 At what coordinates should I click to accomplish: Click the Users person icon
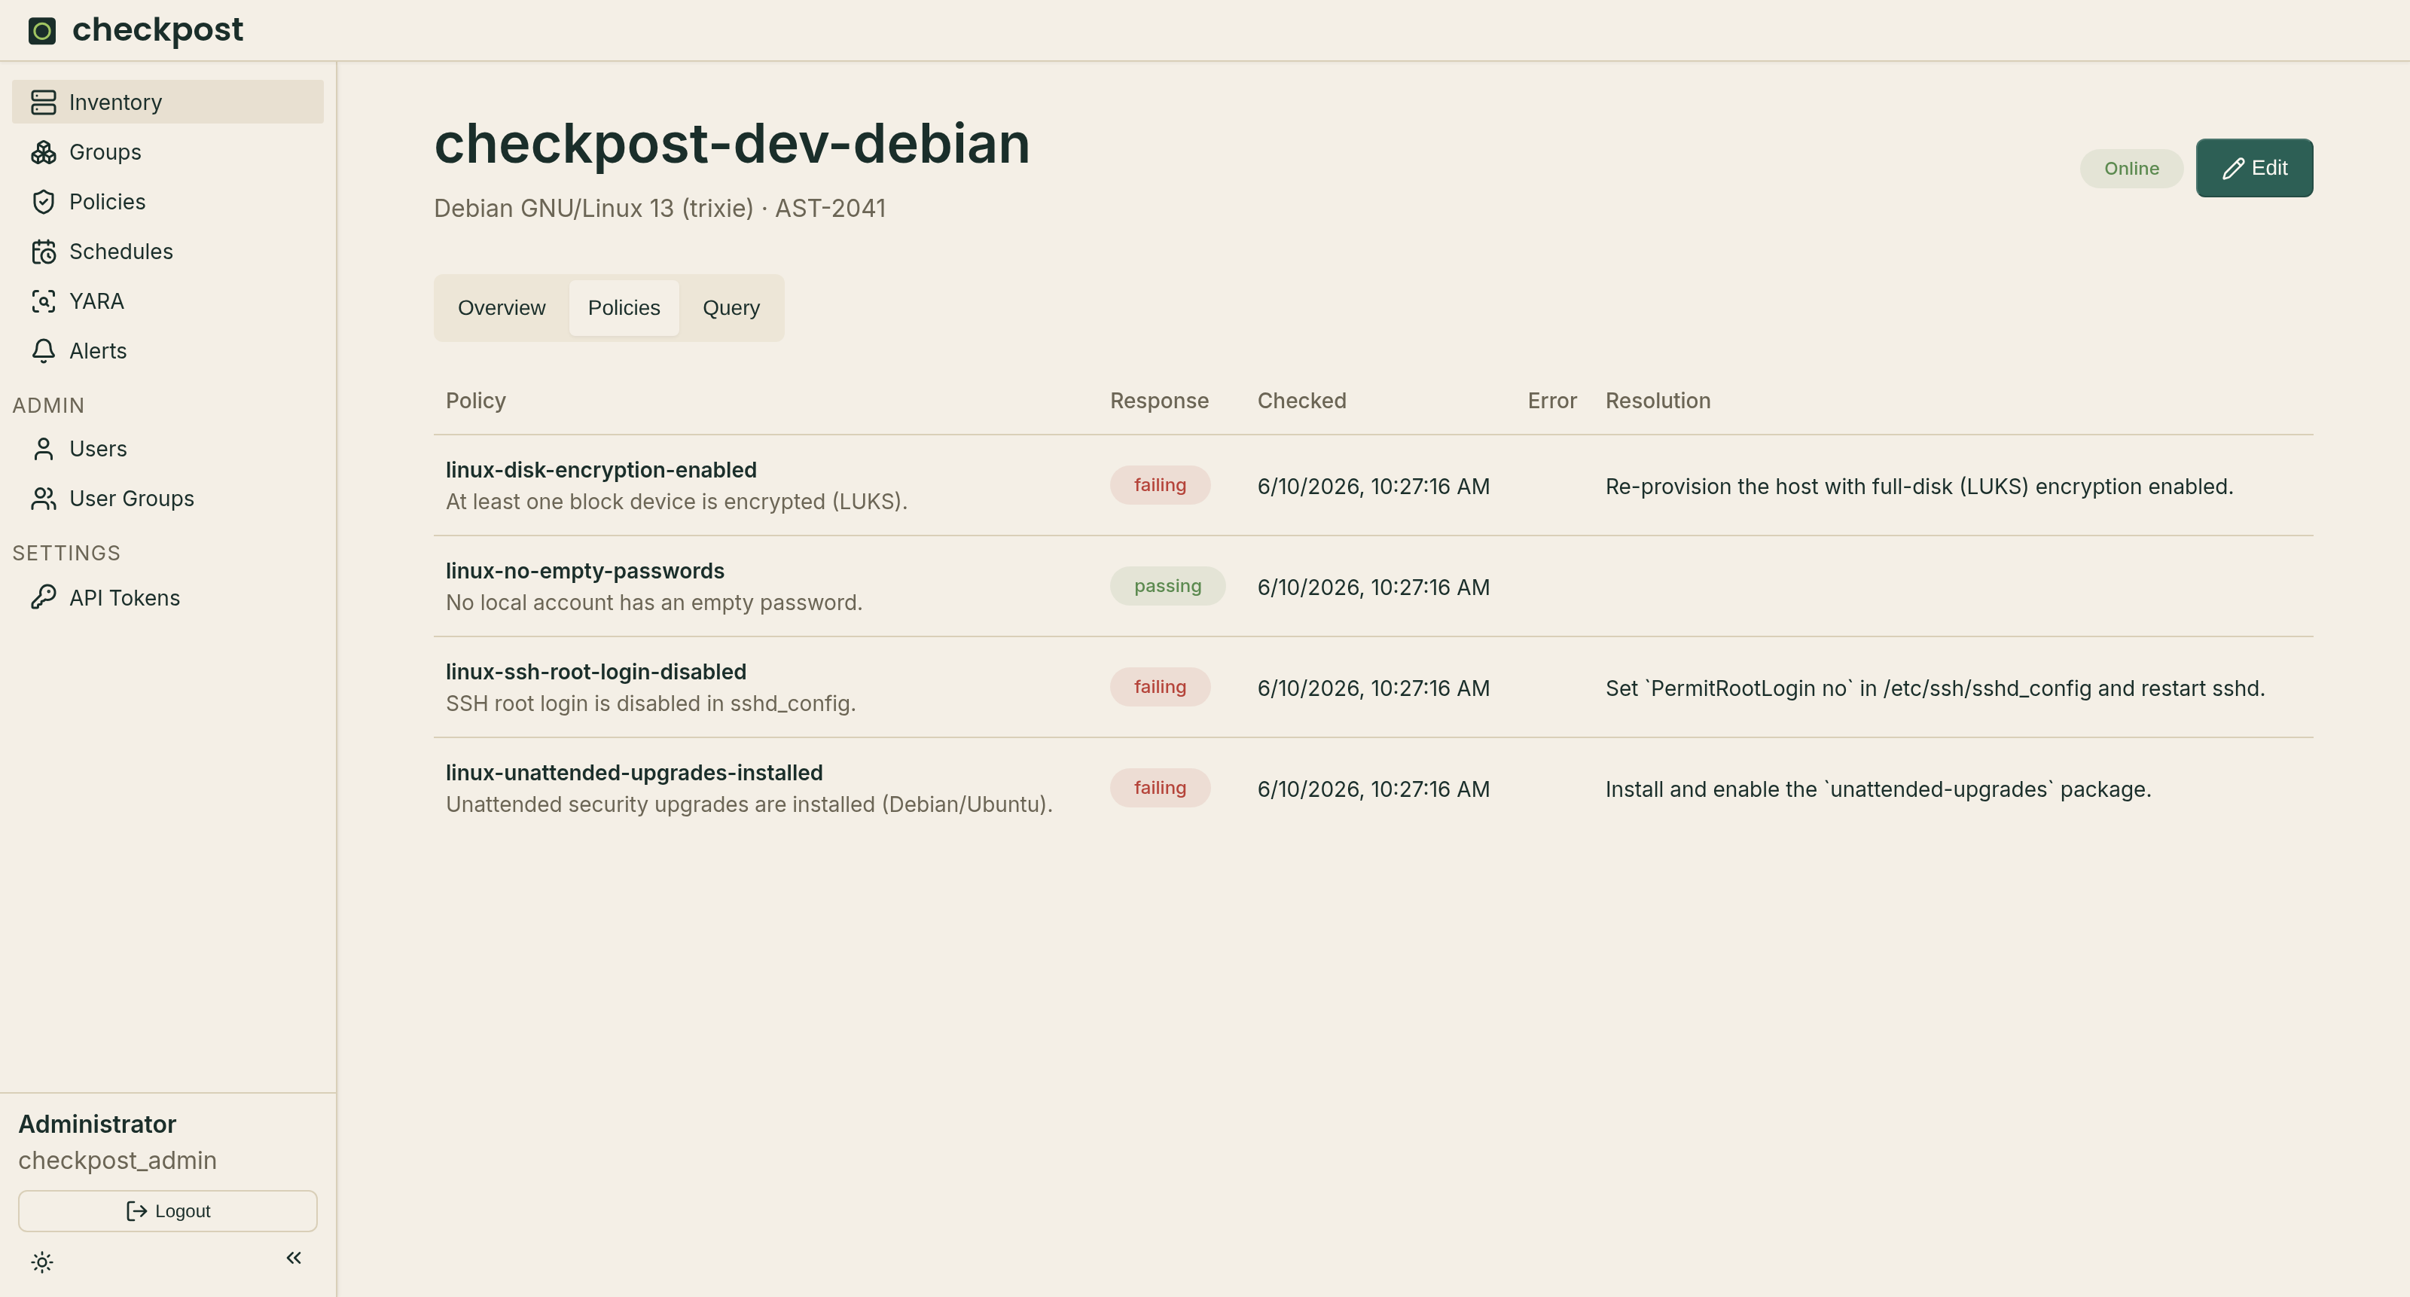(x=43, y=448)
